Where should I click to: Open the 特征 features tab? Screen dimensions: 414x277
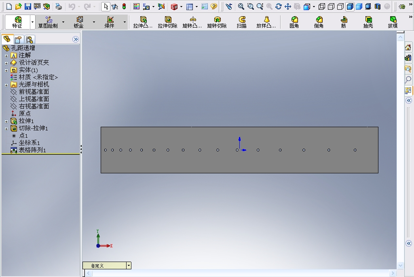point(17,22)
